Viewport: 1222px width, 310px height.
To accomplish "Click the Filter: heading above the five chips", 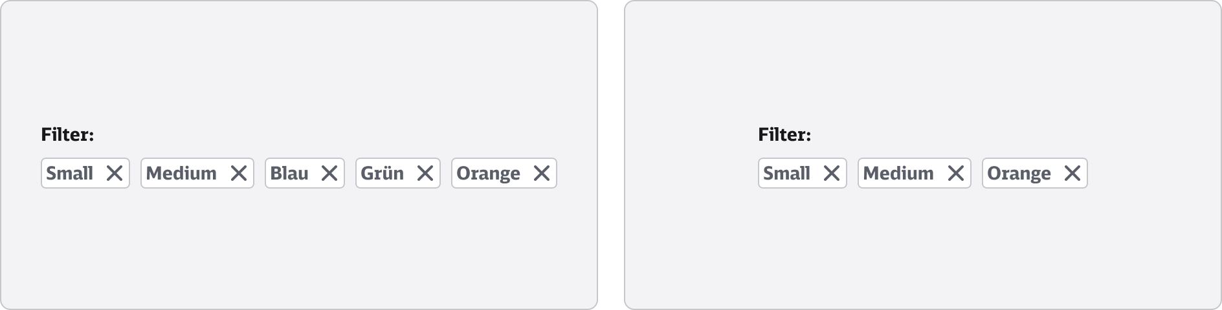I will pyautogui.click(x=67, y=135).
